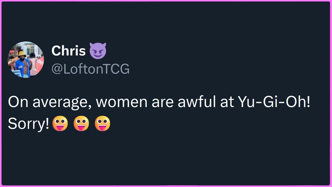
Task: Click the word "Sorry!" in the tweet
Action: [x=29, y=124]
